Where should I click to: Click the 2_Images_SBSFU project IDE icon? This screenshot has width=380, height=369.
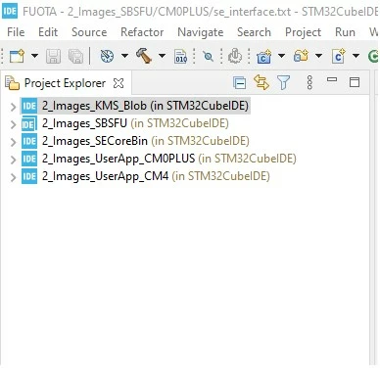[x=29, y=123]
